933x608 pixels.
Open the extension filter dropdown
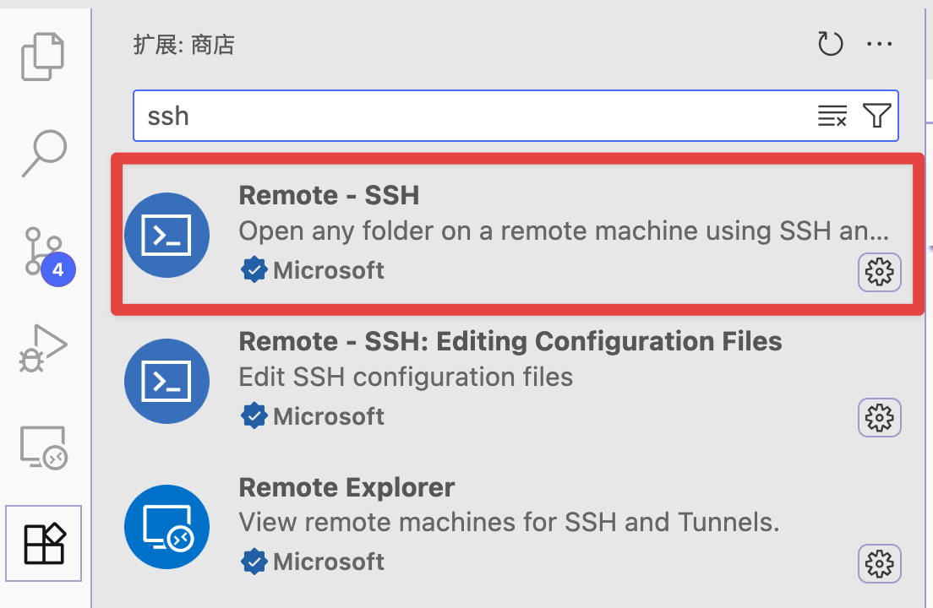pos(877,116)
